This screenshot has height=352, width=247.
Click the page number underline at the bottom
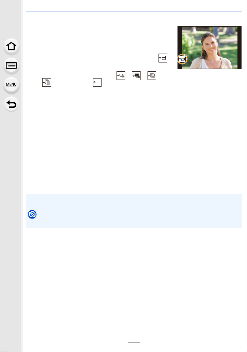pyautogui.click(x=134, y=342)
